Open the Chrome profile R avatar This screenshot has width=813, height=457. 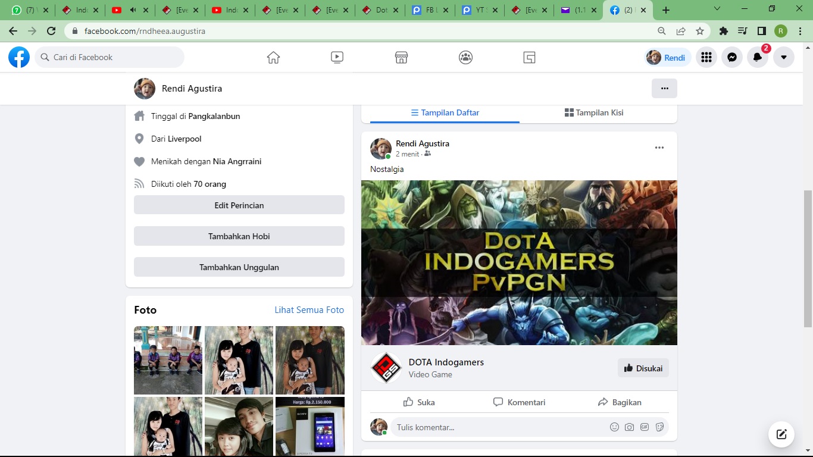[x=781, y=31]
